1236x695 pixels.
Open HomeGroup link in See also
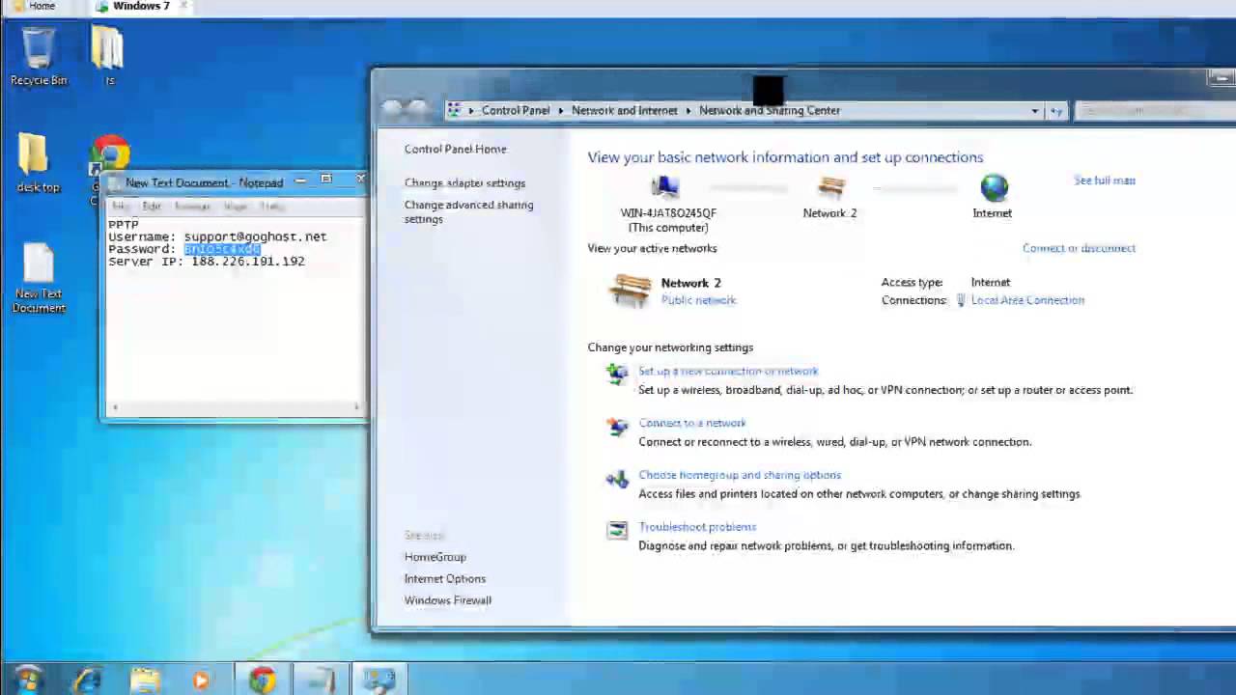click(x=435, y=557)
